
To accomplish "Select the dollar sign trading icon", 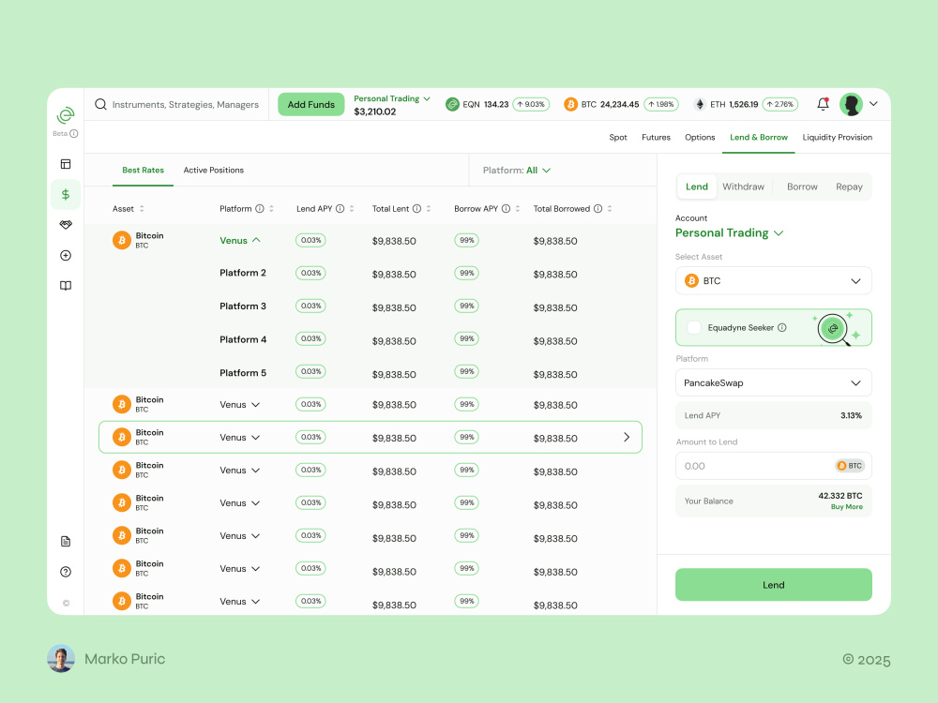I will pos(66,194).
